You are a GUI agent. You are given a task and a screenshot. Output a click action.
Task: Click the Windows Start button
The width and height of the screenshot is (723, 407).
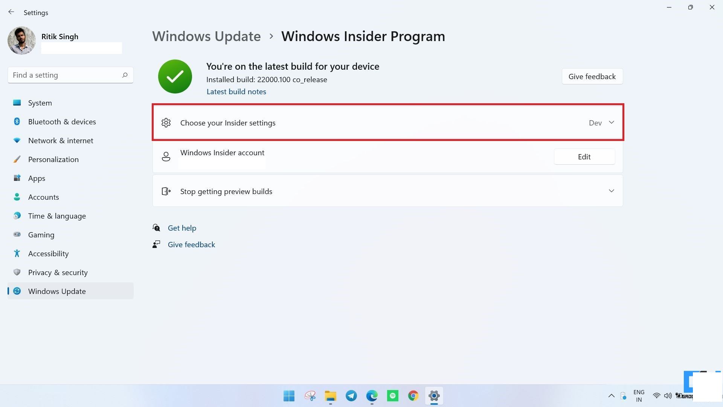tap(289, 396)
